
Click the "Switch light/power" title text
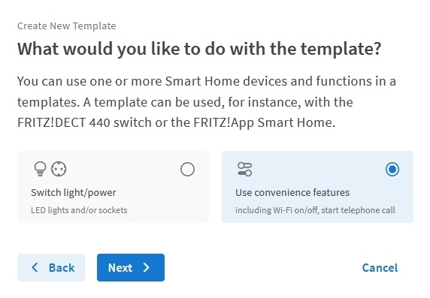74,193
